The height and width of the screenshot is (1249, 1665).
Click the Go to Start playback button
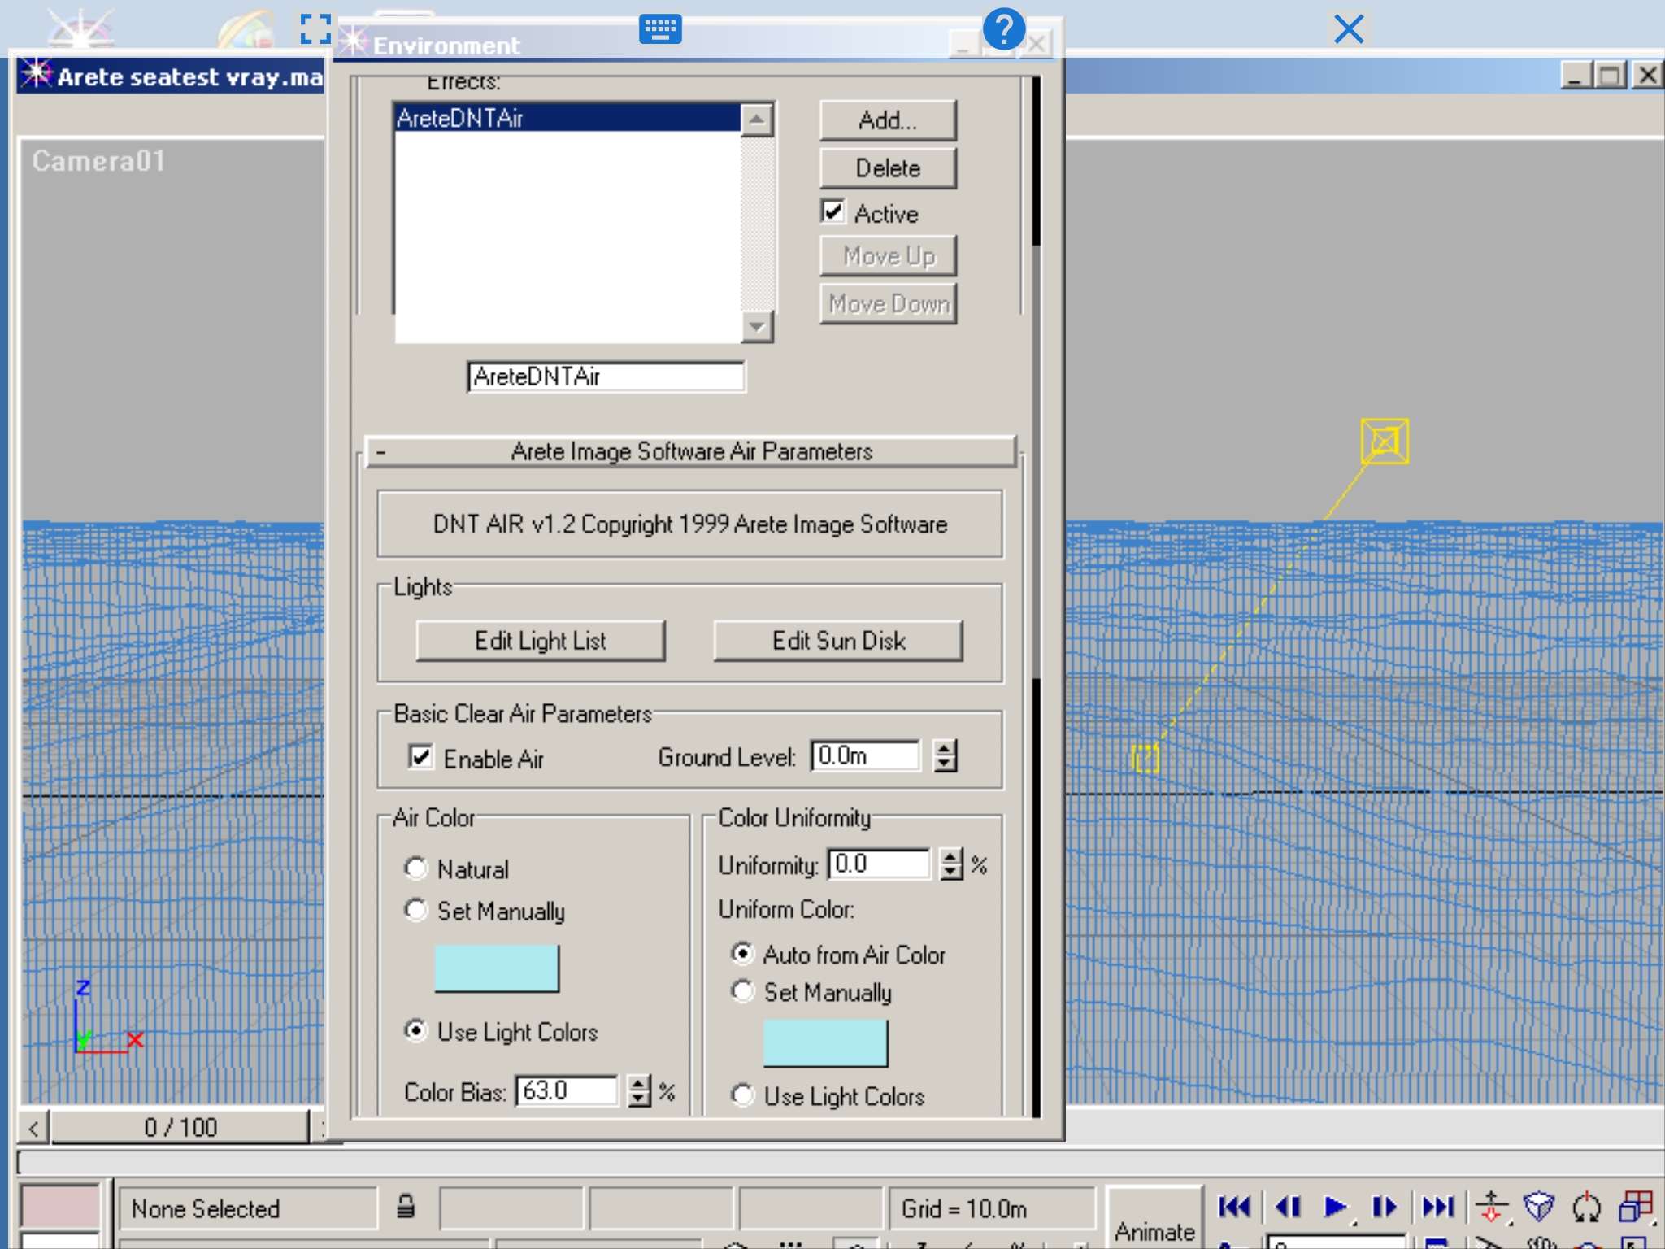1234,1207
